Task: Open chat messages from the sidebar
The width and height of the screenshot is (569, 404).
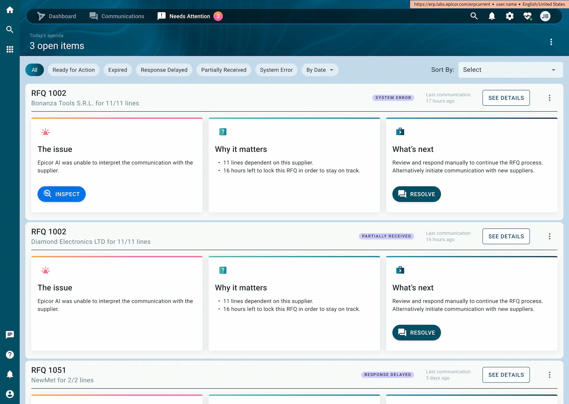Action: pyautogui.click(x=10, y=335)
